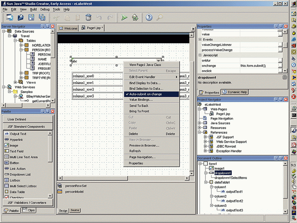Expand NORELATION table node
The width and height of the screenshot is (297, 223).
(x=21, y=45)
